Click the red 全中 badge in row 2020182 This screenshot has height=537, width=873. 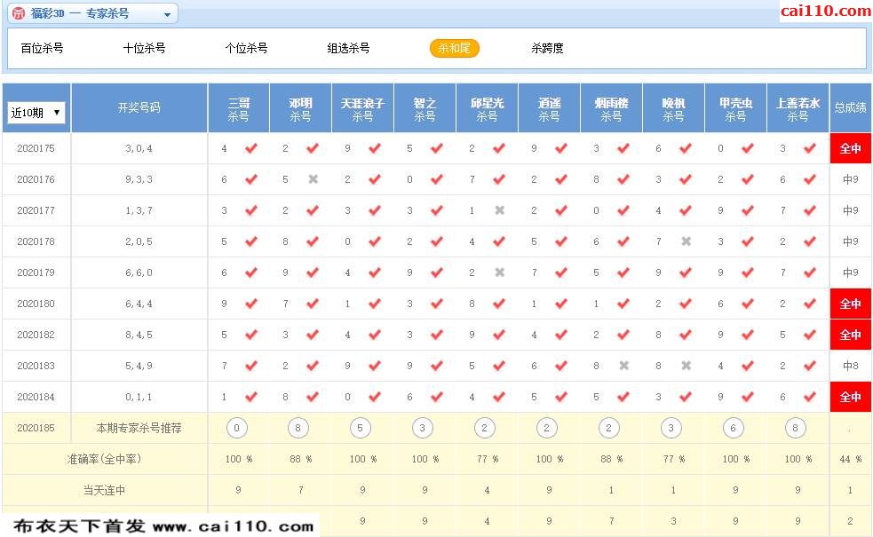point(851,335)
